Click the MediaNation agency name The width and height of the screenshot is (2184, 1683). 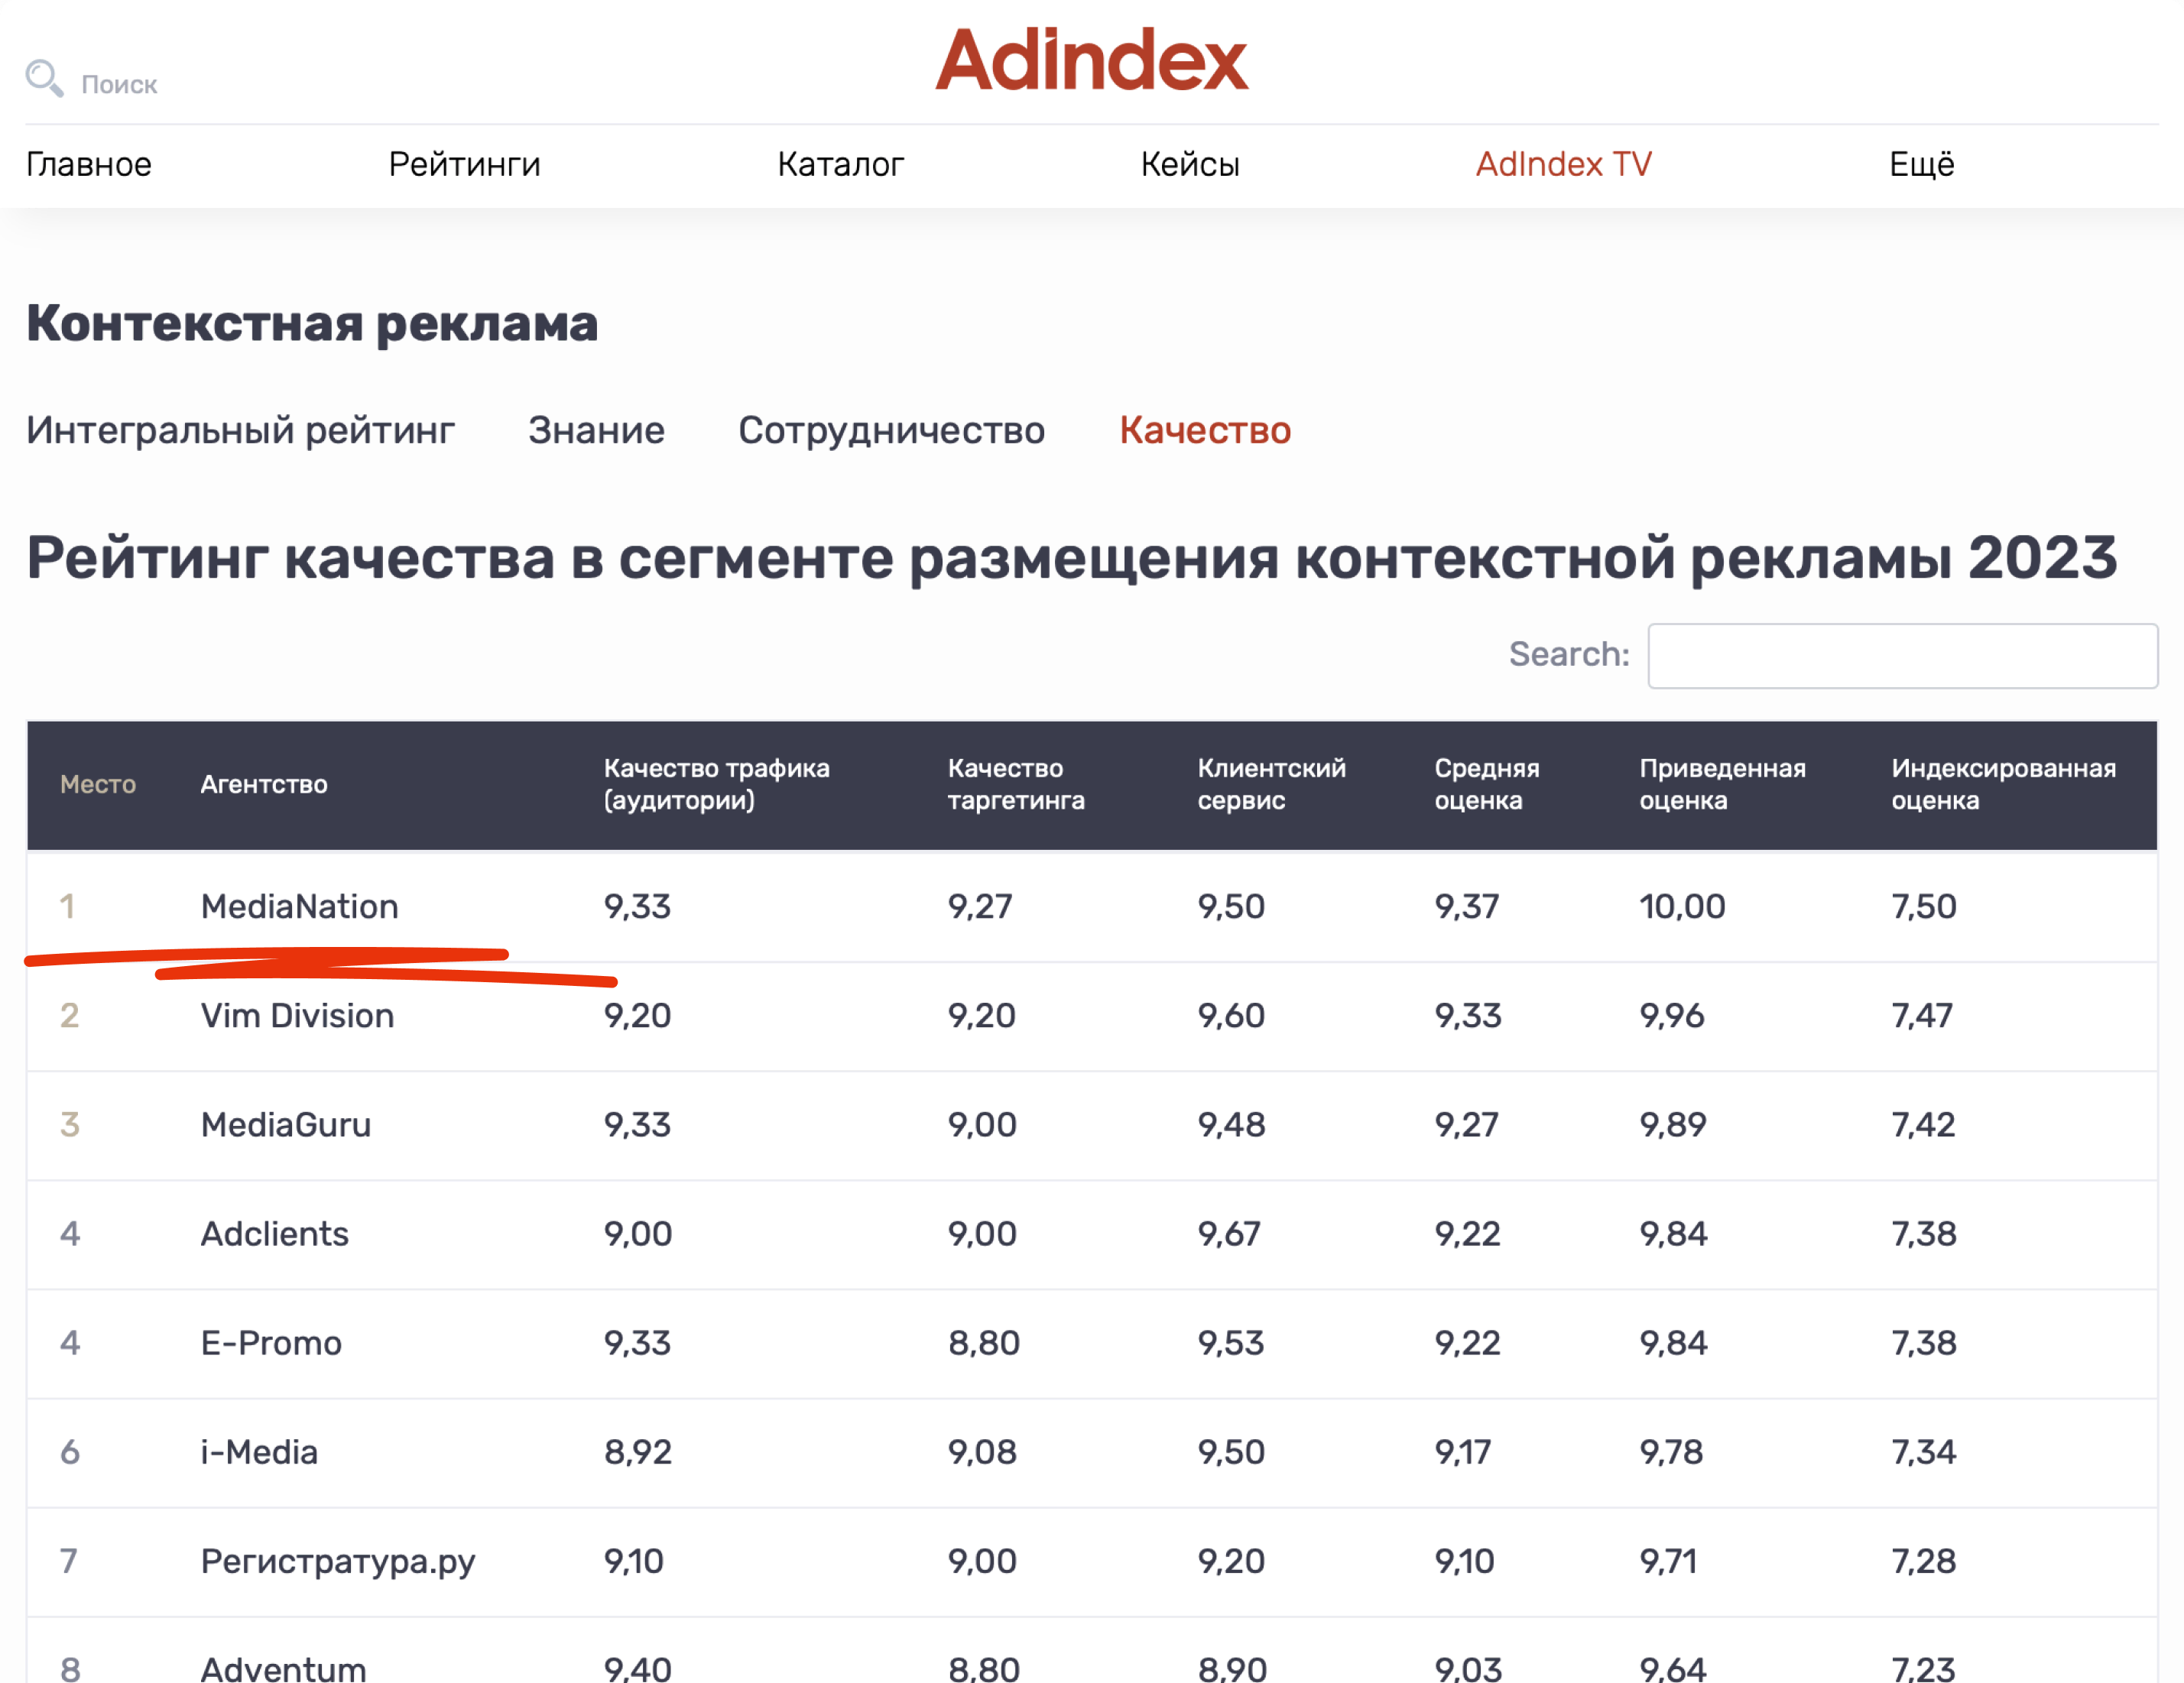pos(299,906)
